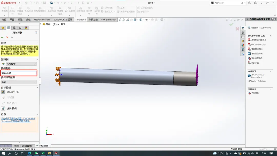Switch to the MBD Dimensions tab

(42, 19)
